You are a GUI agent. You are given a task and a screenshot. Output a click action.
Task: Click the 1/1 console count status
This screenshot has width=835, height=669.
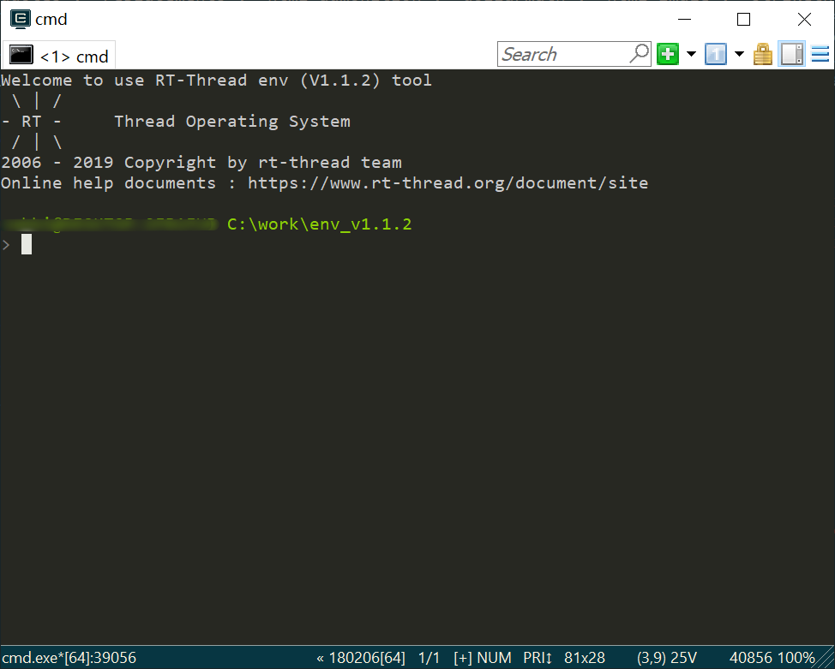pyautogui.click(x=430, y=658)
